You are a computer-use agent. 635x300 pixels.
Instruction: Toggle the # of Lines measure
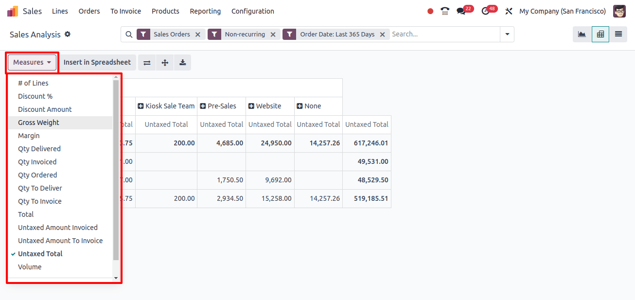click(60, 83)
